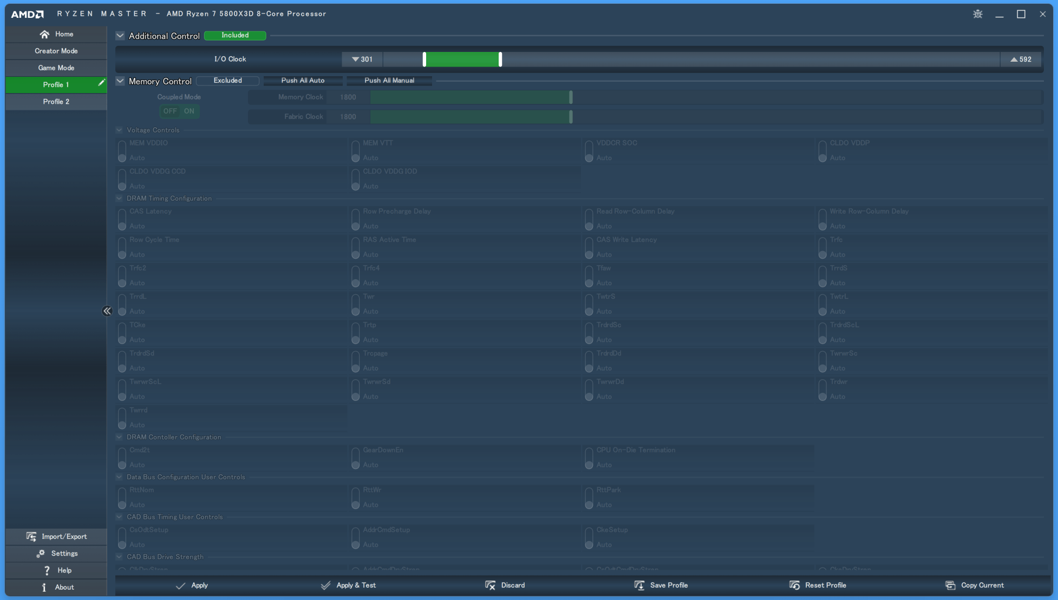Select Profile 2
Image resolution: width=1058 pixels, height=600 pixels.
56,102
